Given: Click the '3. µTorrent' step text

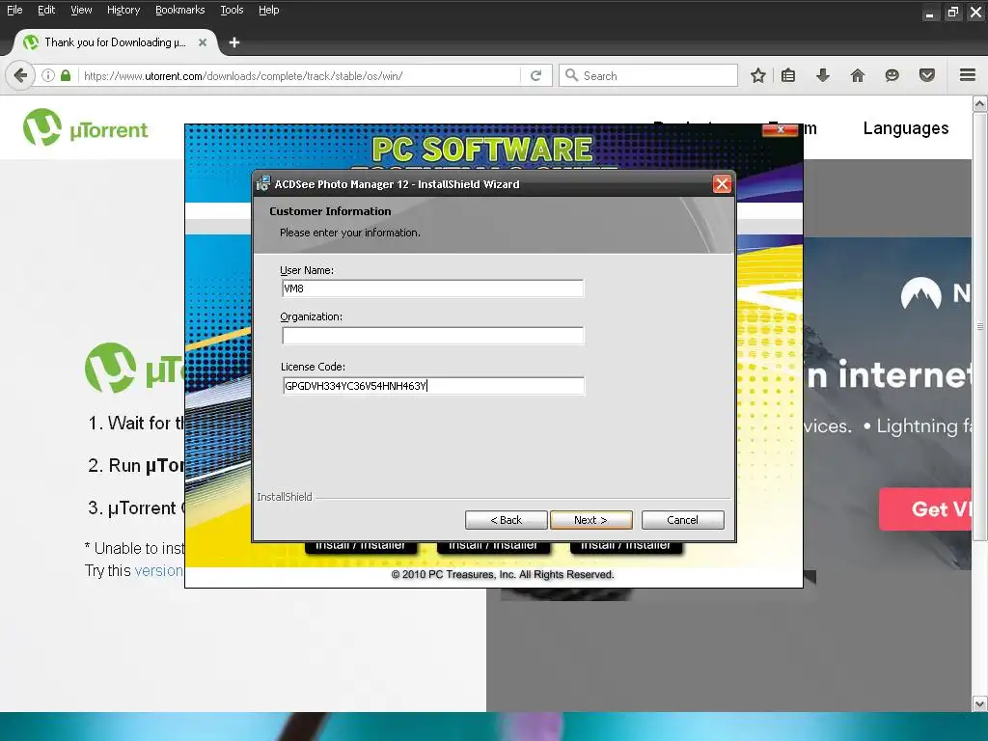Looking at the screenshot, I should click(135, 508).
